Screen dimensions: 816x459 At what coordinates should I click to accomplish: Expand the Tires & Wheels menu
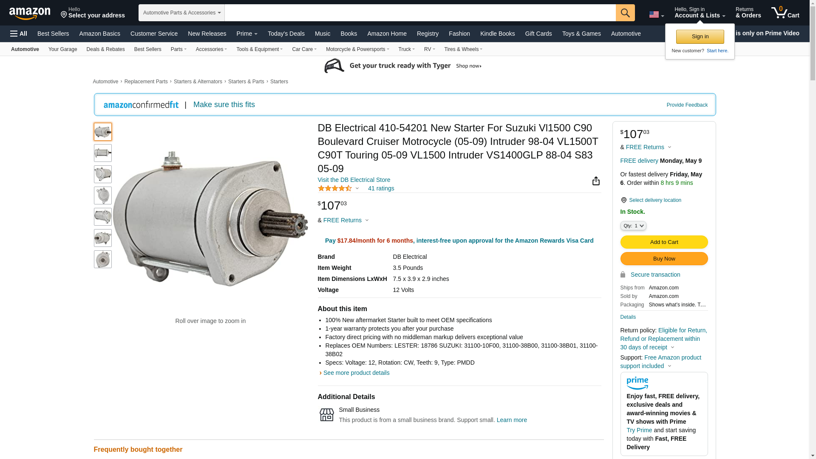point(463,49)
